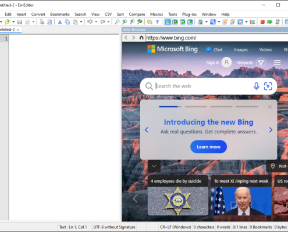Go to next Bing promo slide arrow

pos(271,130)
